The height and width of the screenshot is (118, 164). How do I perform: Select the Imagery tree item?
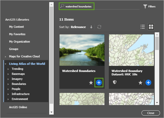[17, 79]
